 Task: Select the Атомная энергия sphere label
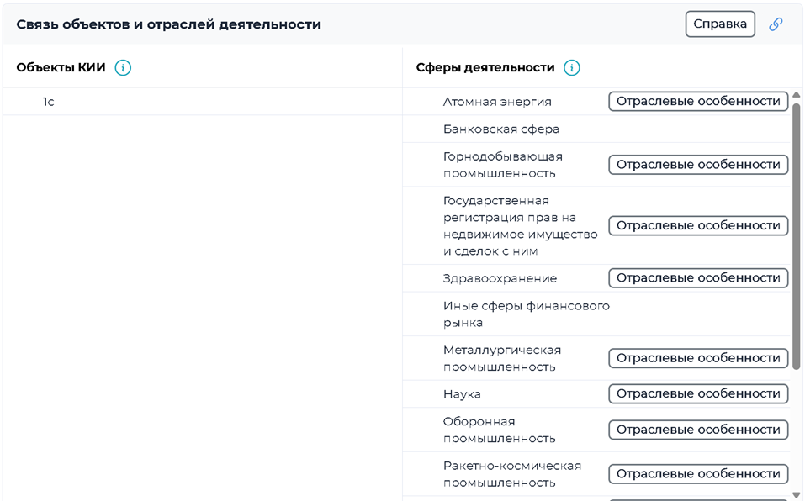click(497, 102)
